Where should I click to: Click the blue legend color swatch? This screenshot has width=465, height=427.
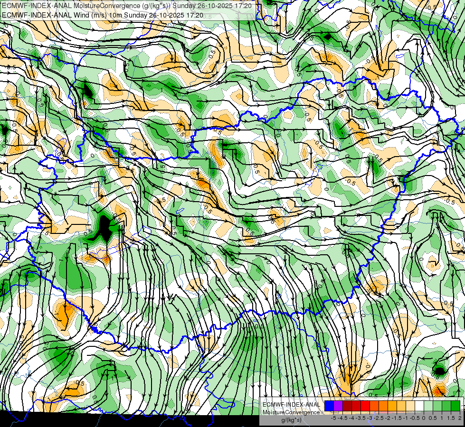329,406
